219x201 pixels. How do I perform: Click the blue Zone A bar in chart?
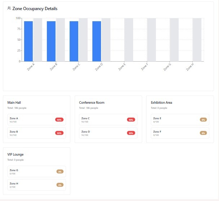(29, 41)
